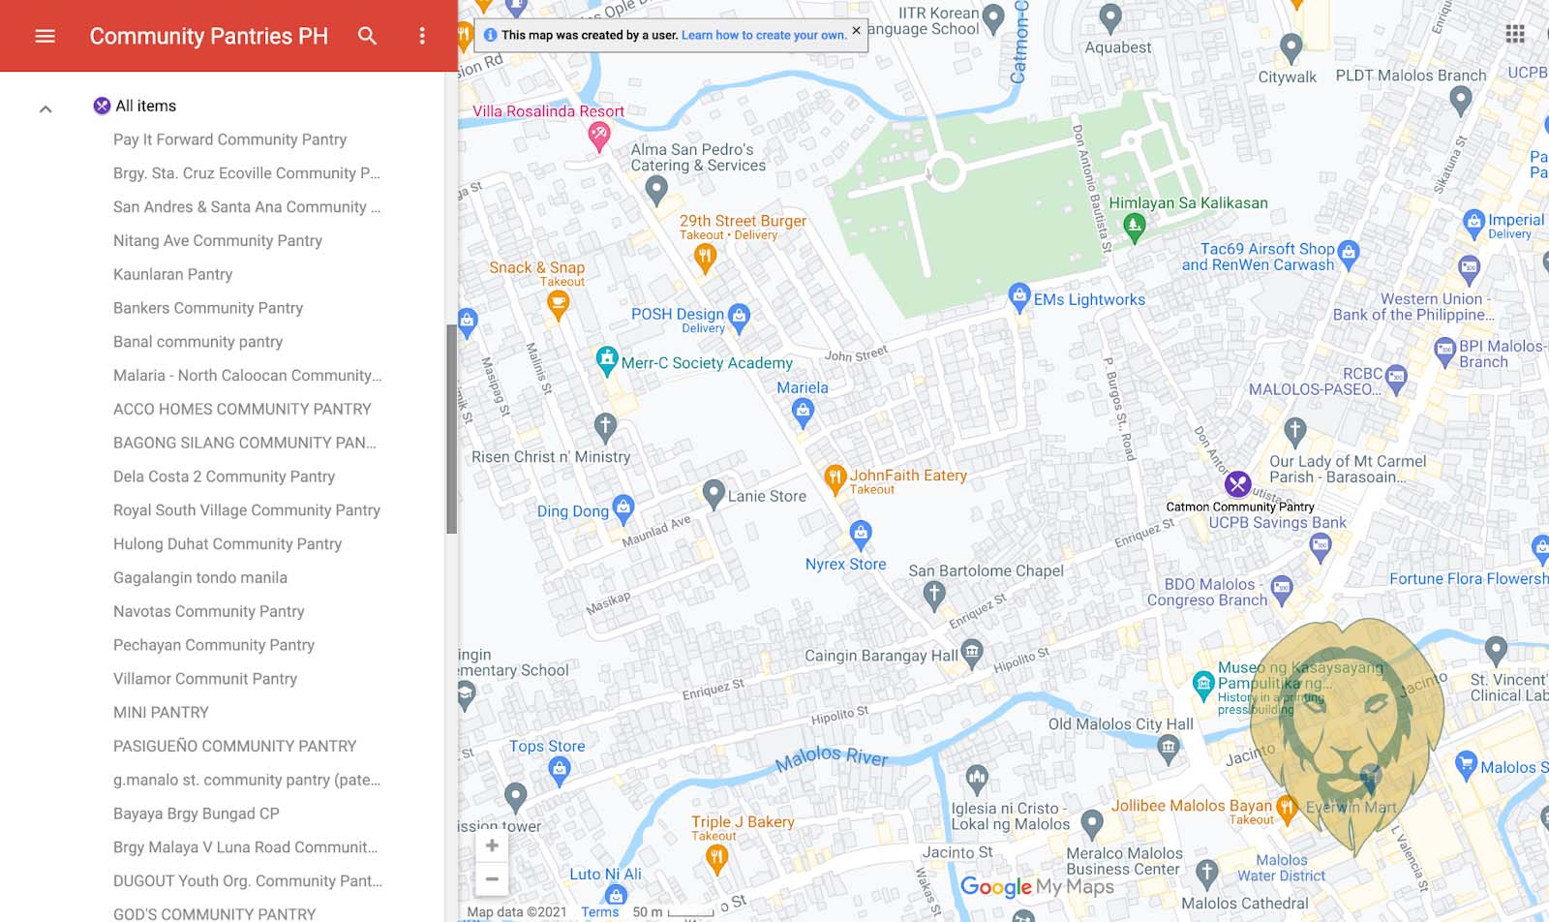
Task: Select Bayaya Brgy Bungad CP item
Action: coord(197,814)
